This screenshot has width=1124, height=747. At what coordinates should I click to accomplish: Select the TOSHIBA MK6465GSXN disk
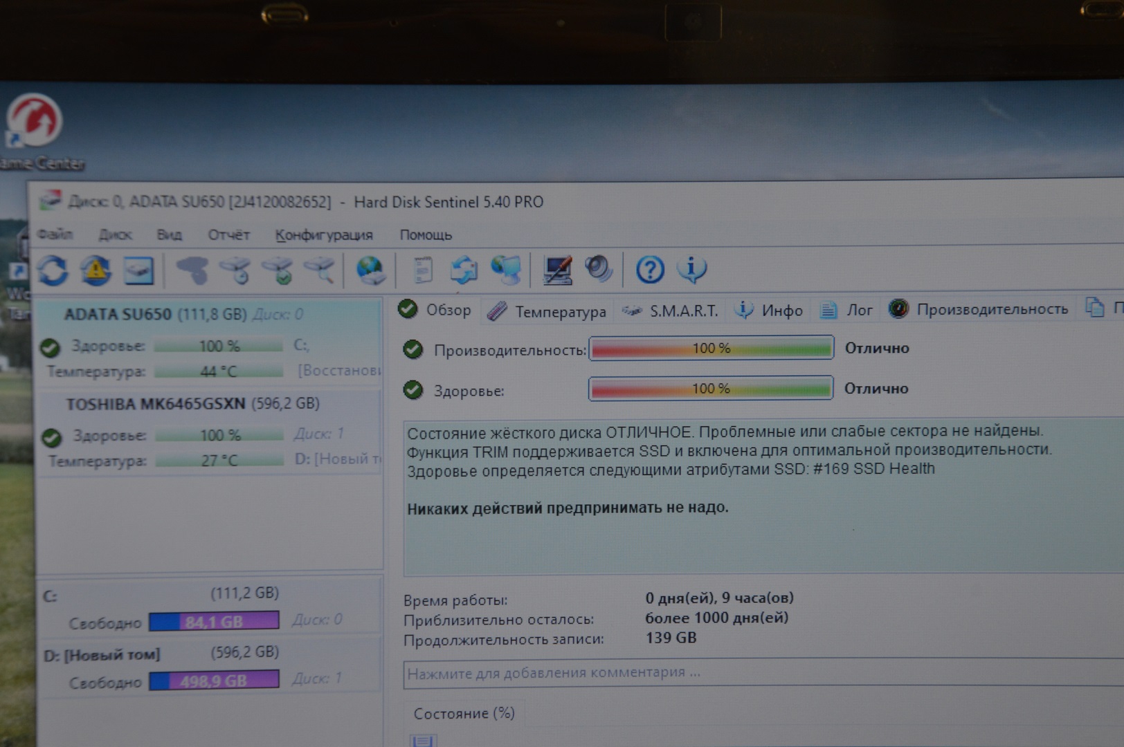(156, 404)
